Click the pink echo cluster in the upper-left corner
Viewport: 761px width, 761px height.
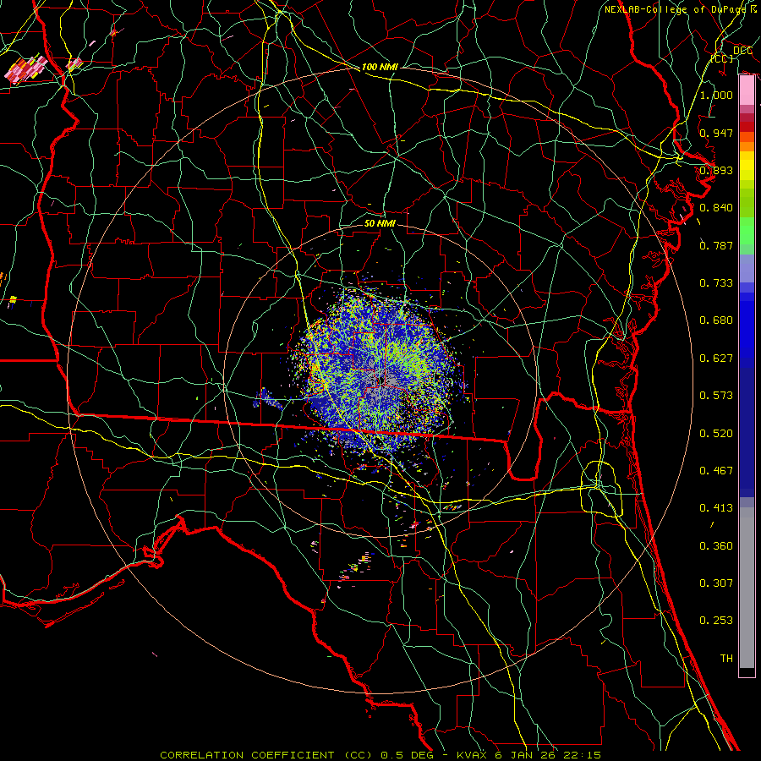(27, 69)
